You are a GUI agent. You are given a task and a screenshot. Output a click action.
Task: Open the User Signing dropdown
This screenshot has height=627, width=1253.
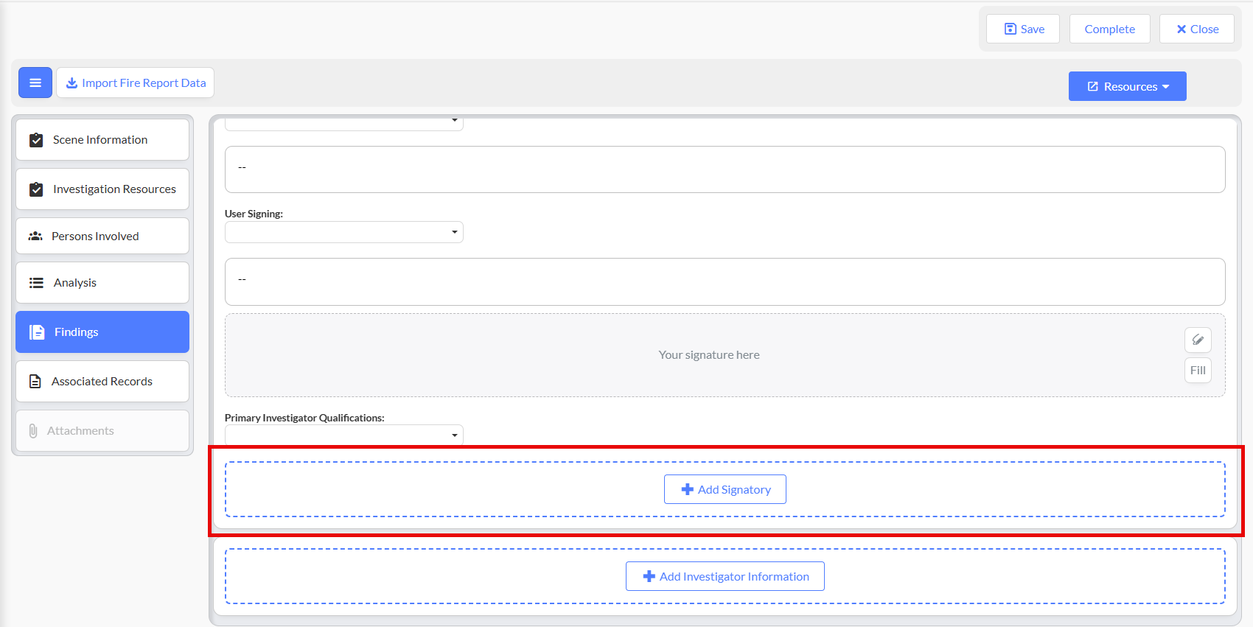click(343, 232)
